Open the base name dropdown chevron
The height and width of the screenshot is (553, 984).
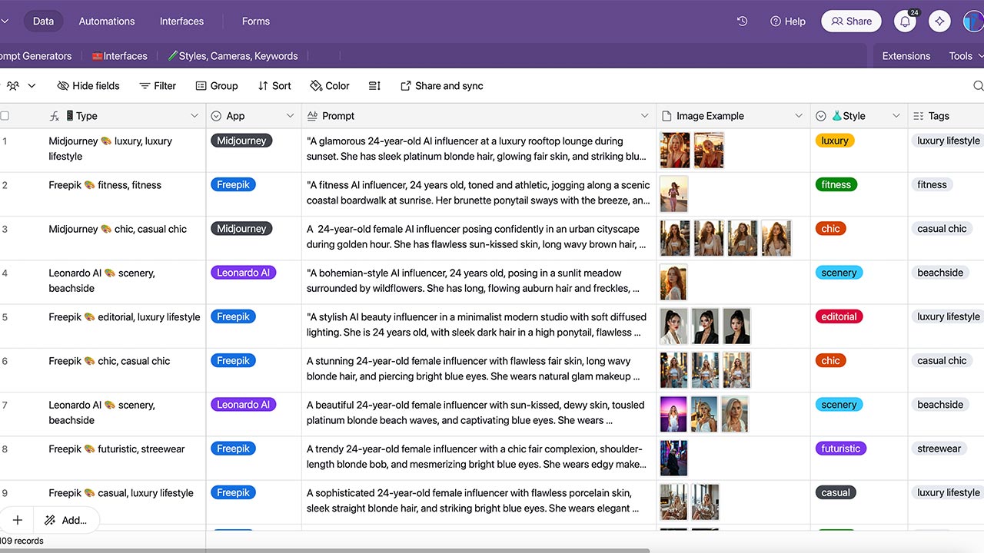click(5, 22)
